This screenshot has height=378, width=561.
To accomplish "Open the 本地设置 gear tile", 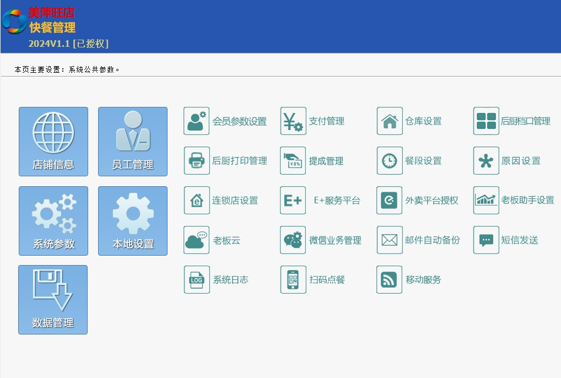I will (133, 221).
